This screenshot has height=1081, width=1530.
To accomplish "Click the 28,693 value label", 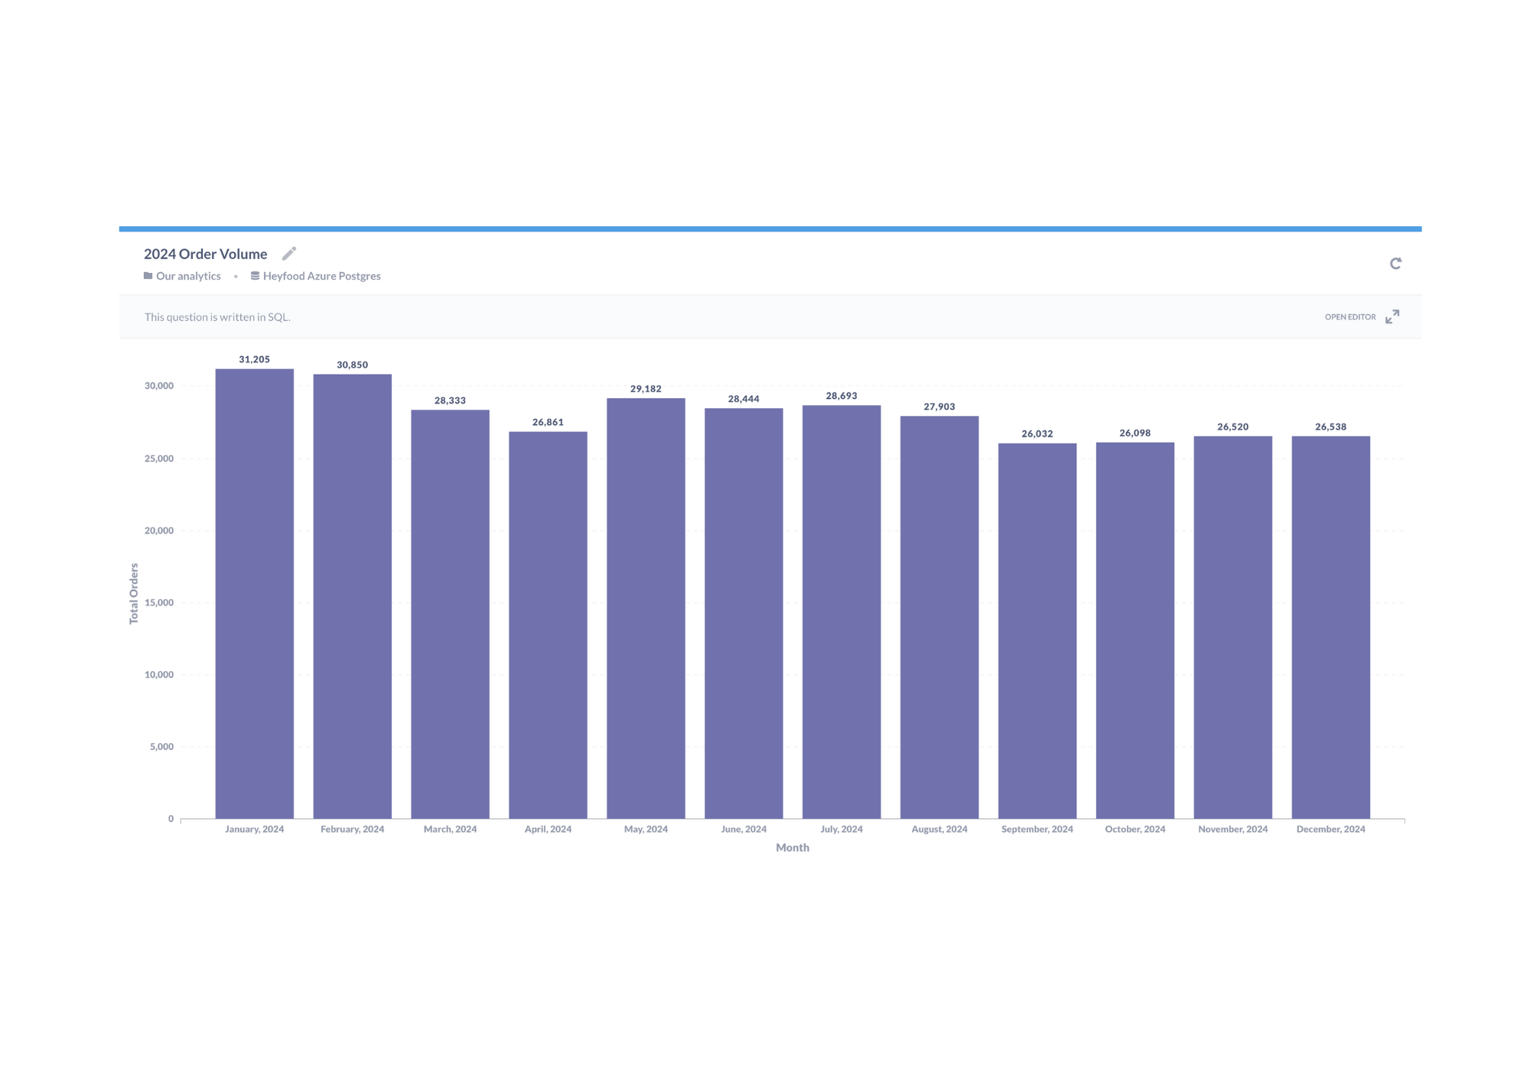I will 841,396.
